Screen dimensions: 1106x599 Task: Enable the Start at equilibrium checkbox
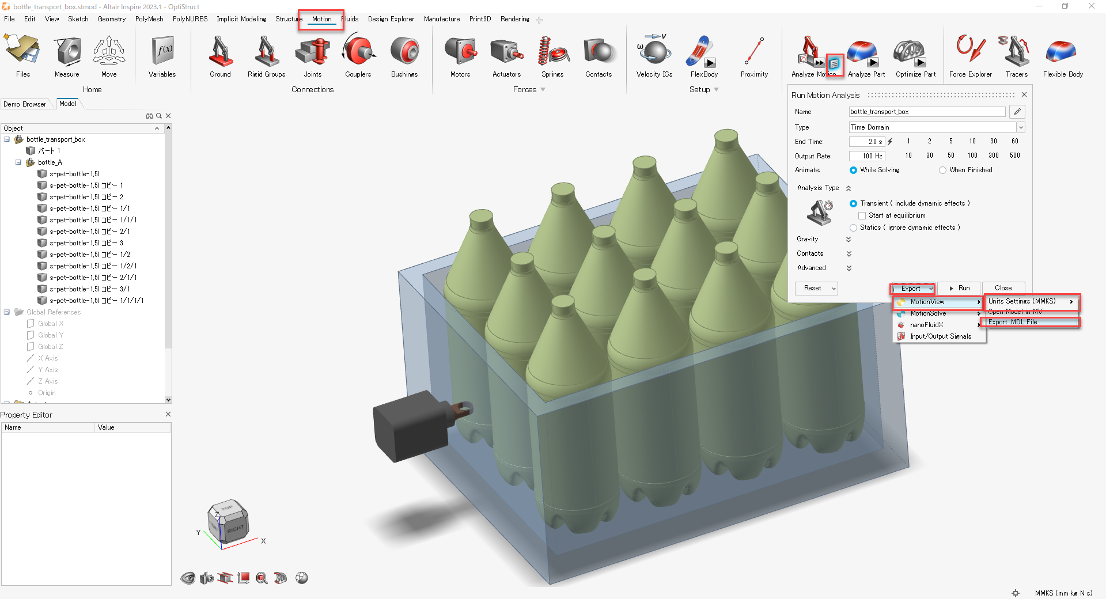(x=862, y=215)
